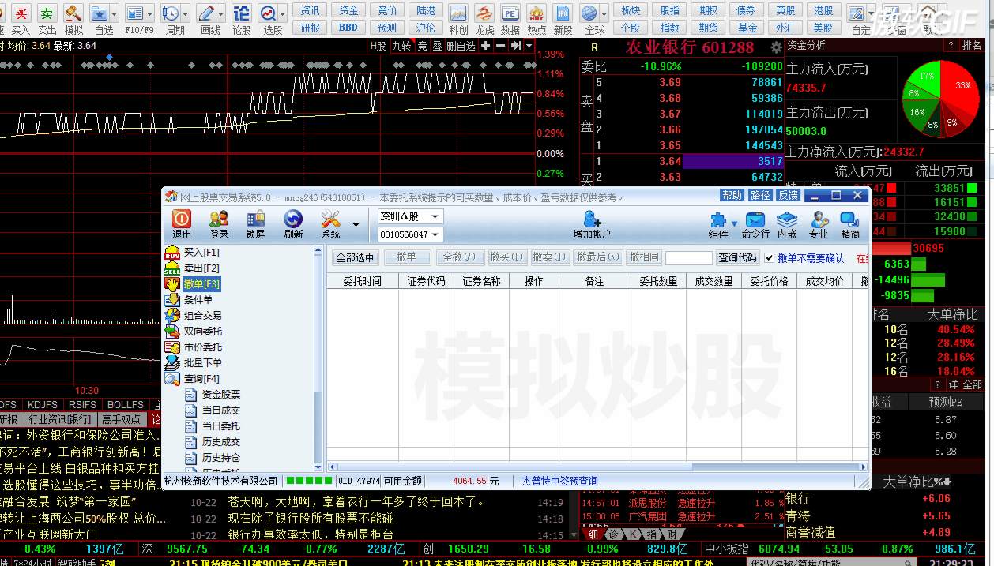
Task: Click the left menu scrollbar down arrow
Action: (x=318, y=467)
